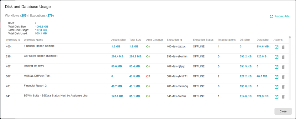Click data size 322.5 KB
The image size is (296, 119).
[262, 96]
